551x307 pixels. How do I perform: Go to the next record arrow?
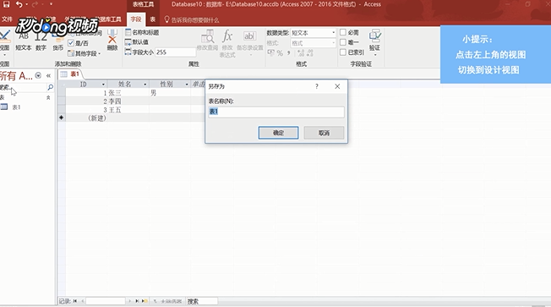pyautogui.click(x=129, y=301)
